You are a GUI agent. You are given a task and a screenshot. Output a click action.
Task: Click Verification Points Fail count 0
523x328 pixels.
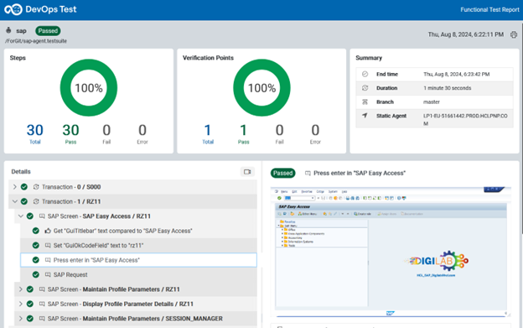[279, 130]
